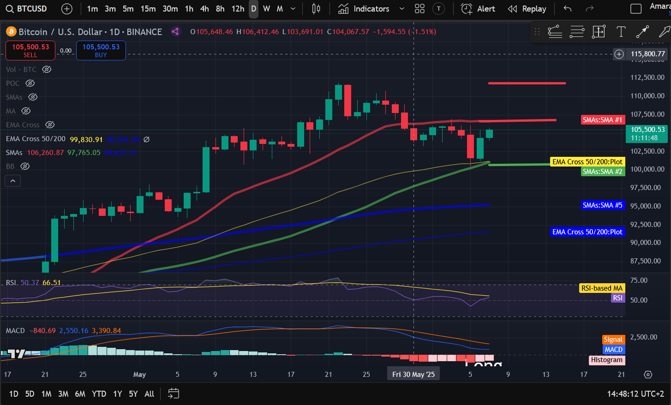Click the indicator templates circle T icon
Image resolution: width=671 pixels, height=405 pixels.
438,9
